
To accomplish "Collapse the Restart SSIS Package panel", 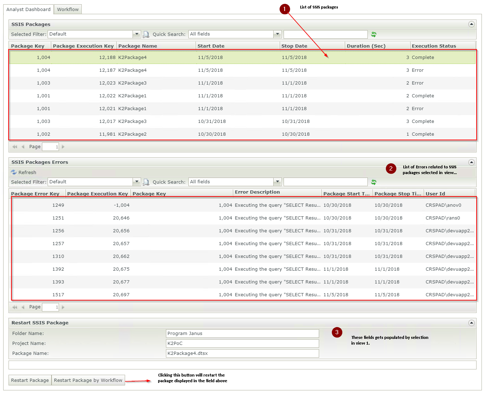I will [x=471, y=323].
